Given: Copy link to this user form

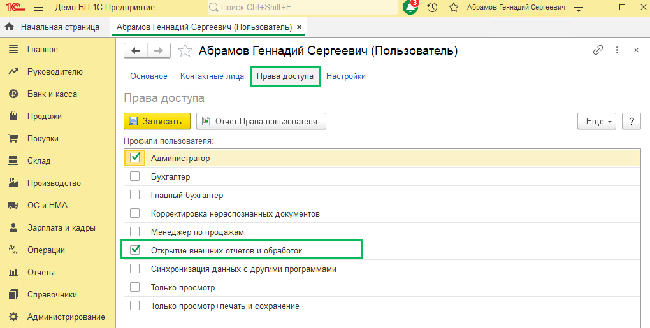Looking at the screenshot, I should click(598, 50).
